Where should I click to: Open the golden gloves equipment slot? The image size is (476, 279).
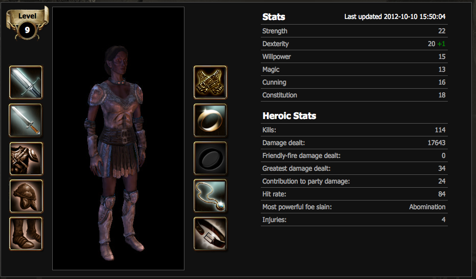210,83
